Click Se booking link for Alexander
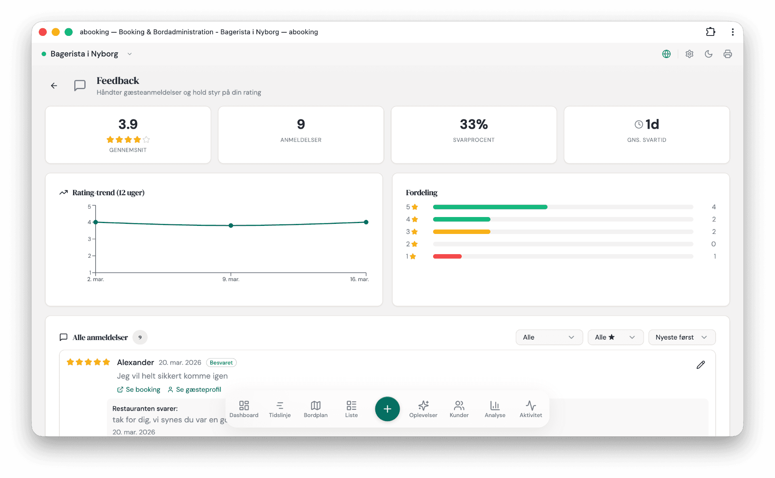Screen dimensions: 775x478 [x=139, y=390]
